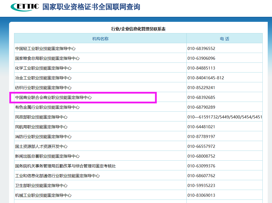The image size is (272, 203).
Task: Select phone number 010-83069013
Action: coord(201,195)
